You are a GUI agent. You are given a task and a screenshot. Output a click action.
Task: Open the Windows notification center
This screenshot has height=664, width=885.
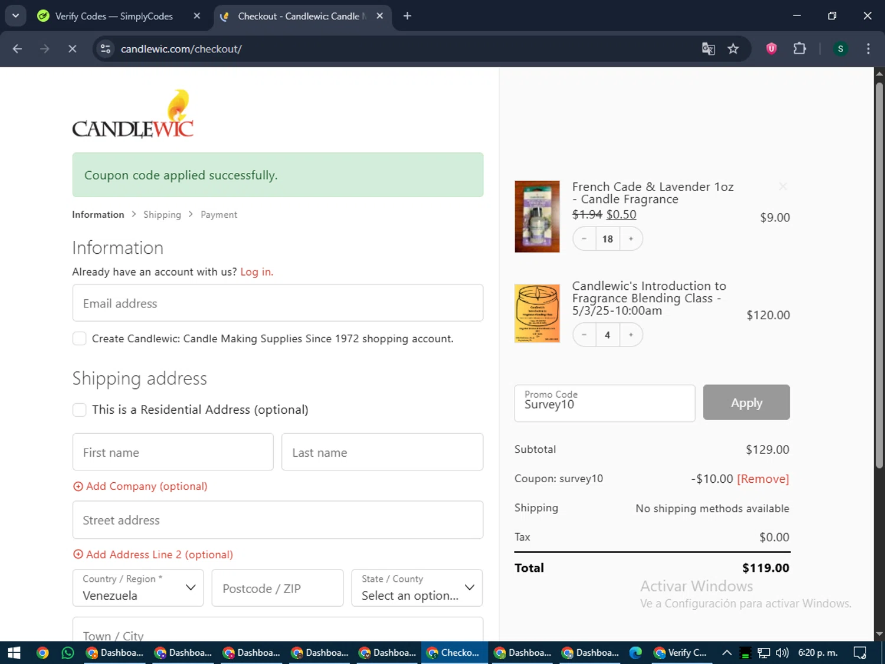coord(860,653)
